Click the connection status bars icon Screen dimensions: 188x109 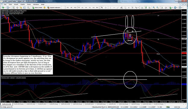168,107
